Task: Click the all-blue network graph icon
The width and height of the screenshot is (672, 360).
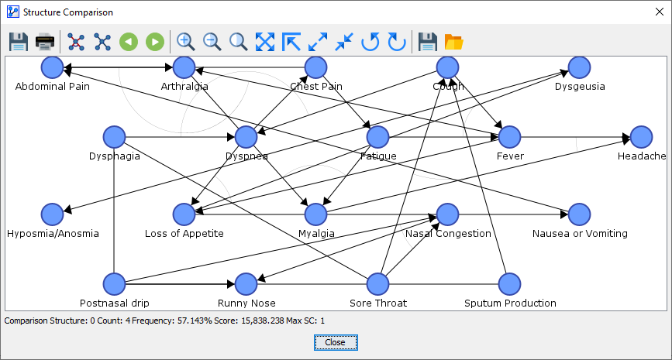Action: click(x=102, y=42)
